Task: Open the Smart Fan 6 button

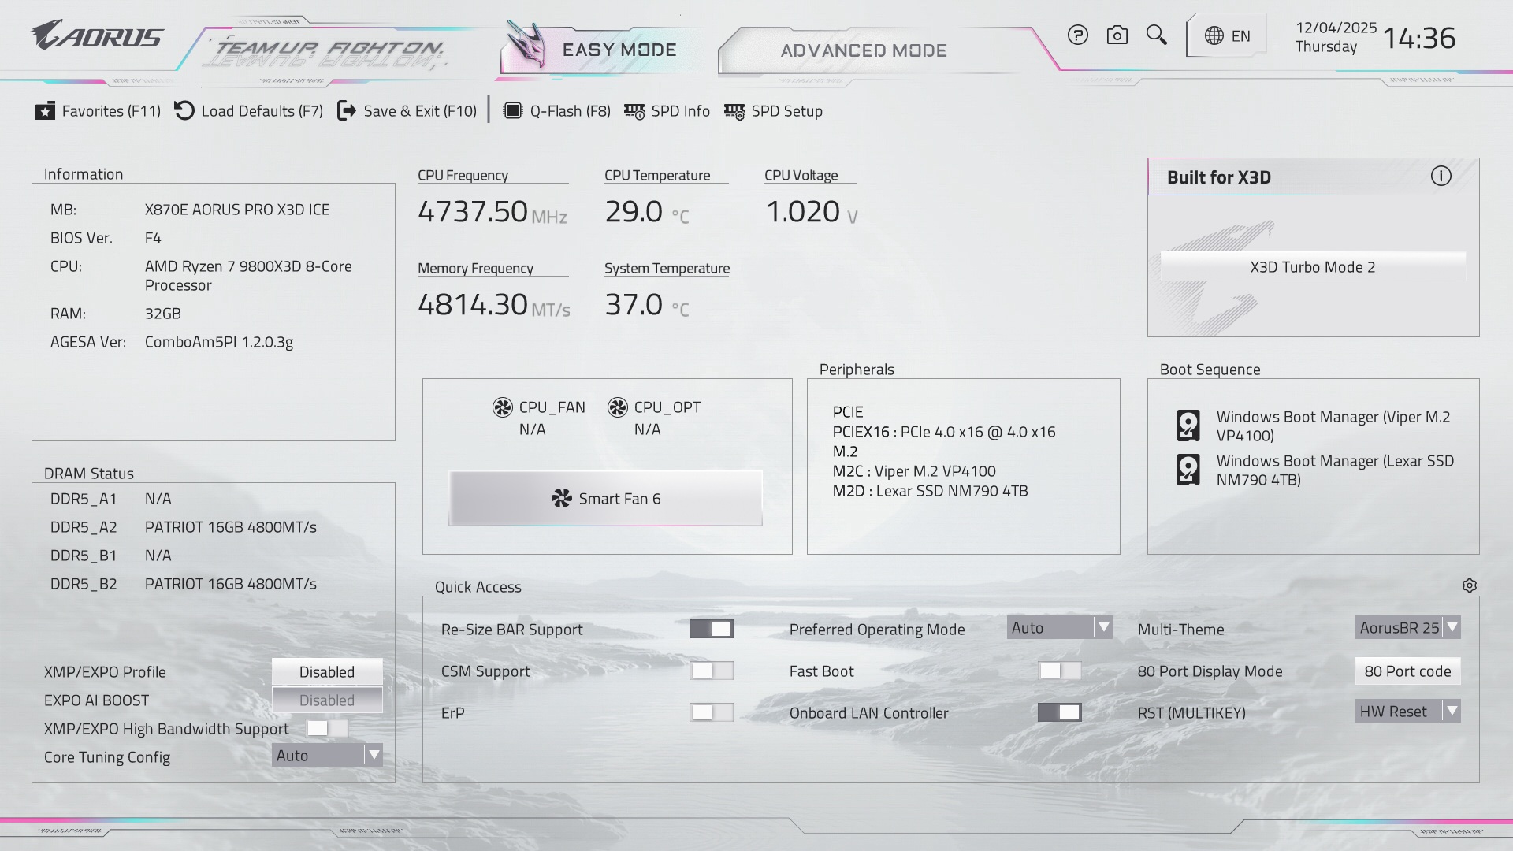Action: click(x=605, y=499)
